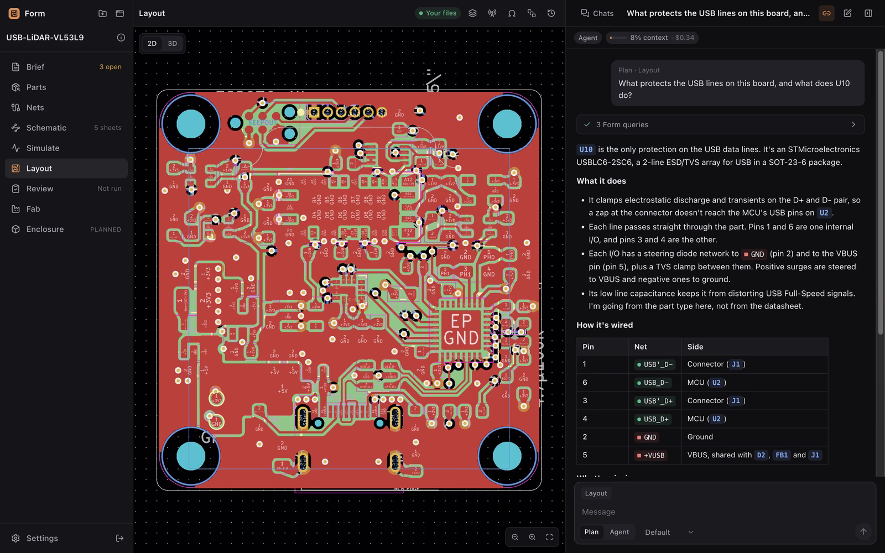This screenshot has height=553, width=885.
Task: Open the planned Enclosure section
Action: 66,229
